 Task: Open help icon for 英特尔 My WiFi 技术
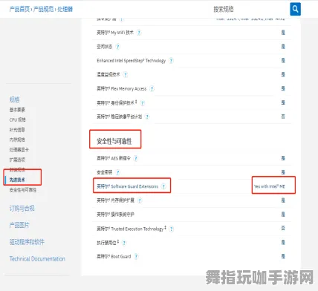click(139, 33)
